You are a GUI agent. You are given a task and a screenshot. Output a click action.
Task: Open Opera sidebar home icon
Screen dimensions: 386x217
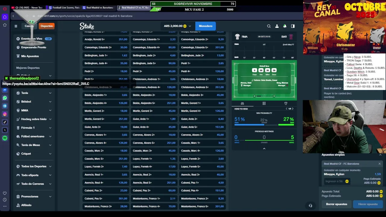point(5,17)
